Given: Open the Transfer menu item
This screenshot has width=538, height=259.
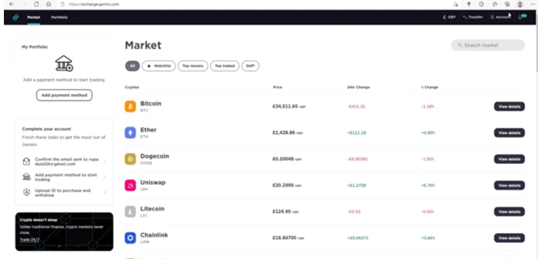Looking at the screenshot, I should 473,17.
